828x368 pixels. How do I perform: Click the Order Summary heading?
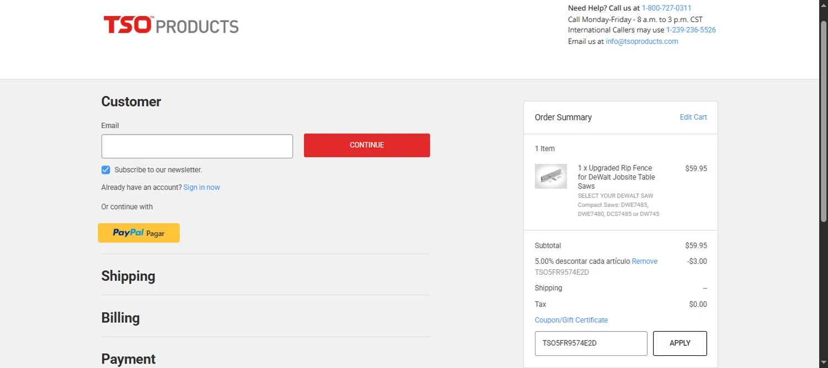click(x=563, y=117)
